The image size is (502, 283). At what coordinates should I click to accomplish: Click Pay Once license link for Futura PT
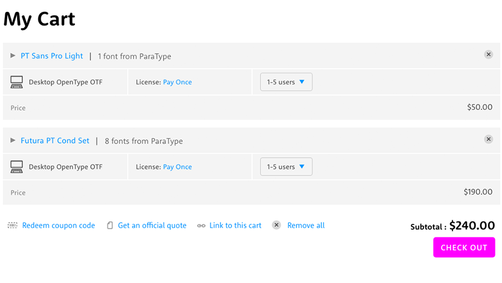click(177, 167)
